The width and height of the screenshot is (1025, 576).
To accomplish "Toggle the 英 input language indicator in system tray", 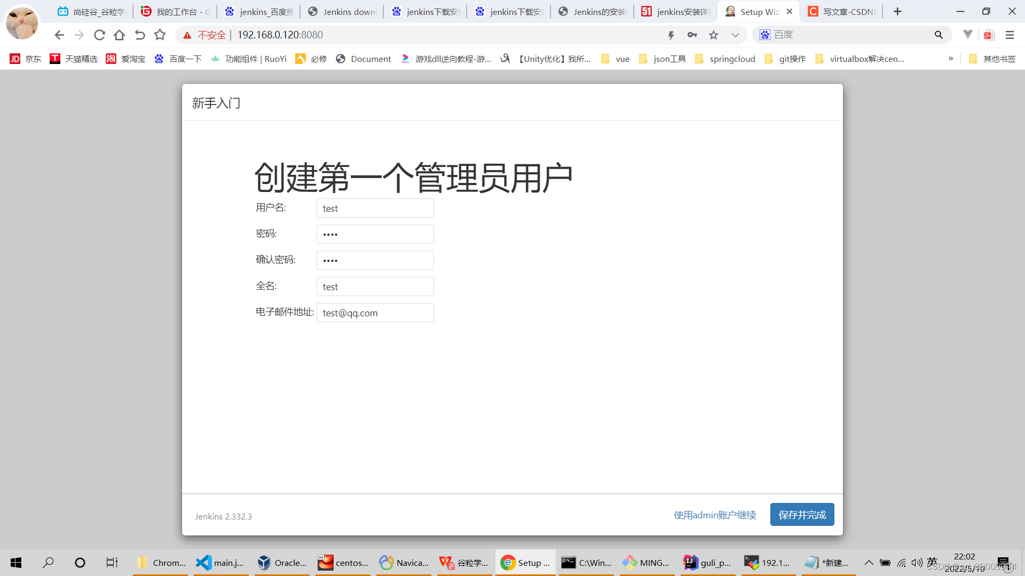I will (933, 562).
